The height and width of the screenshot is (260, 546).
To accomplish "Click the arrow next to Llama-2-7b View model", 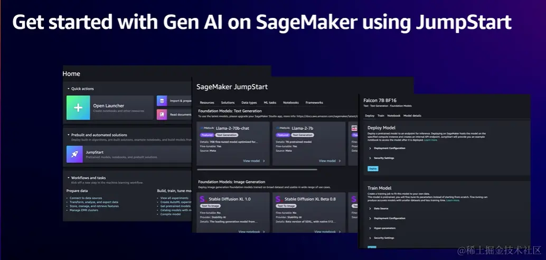I will pos(340,161).
